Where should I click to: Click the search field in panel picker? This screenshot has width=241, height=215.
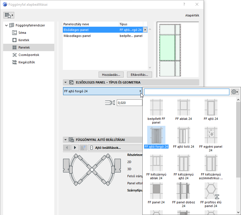click(187, 92)
